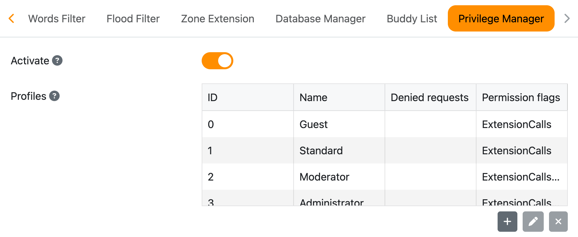The width and height of the screenshot is (578, 237).
Task: Go to the Buddy List tab
Action: coord(412,19)
